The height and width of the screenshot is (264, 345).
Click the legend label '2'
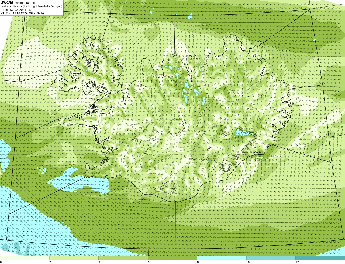pyautogui.click(x=50, y=262)
